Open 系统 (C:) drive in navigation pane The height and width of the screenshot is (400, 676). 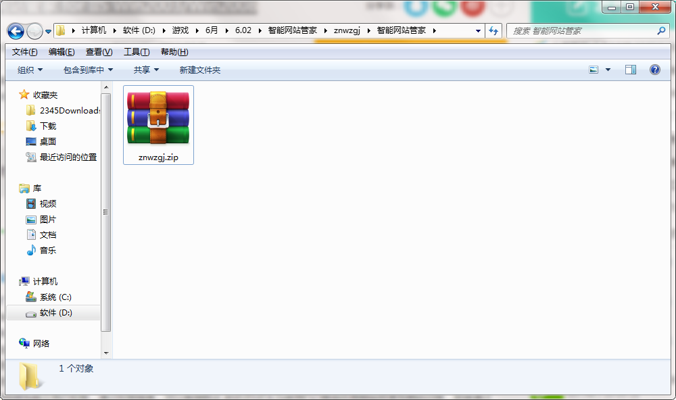click(x=55, y=297)
